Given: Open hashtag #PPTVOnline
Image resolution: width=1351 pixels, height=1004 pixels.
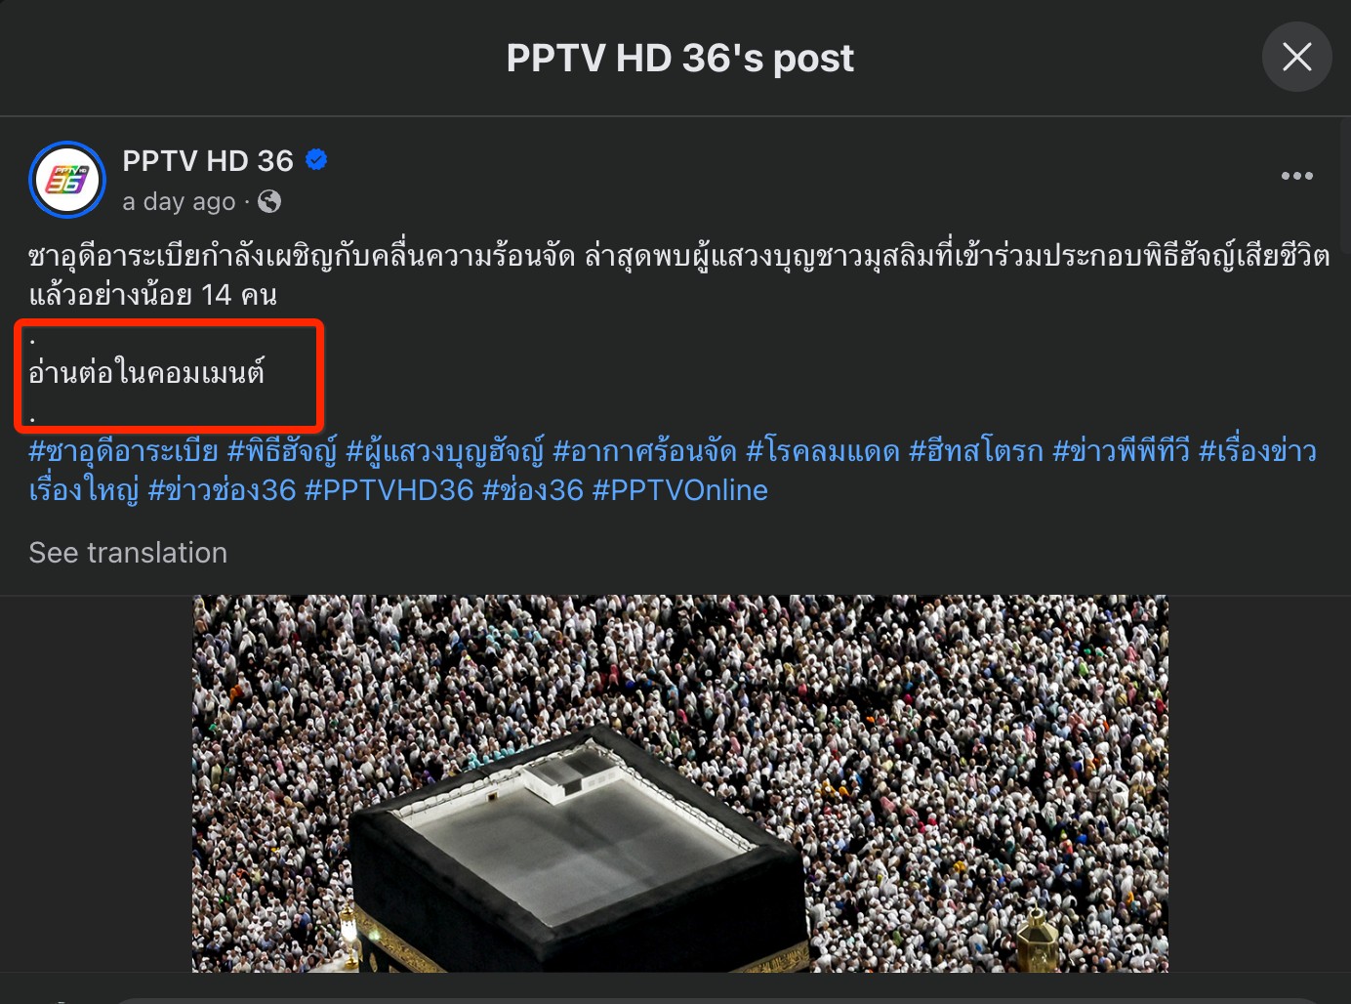Looking at the screenshot, I should [680, 490].
